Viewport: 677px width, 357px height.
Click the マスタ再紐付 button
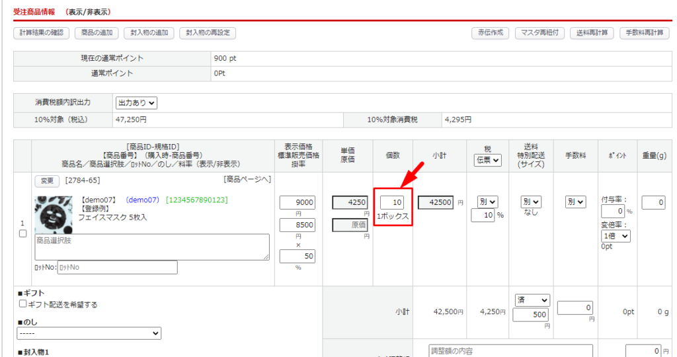click(540, 32)
